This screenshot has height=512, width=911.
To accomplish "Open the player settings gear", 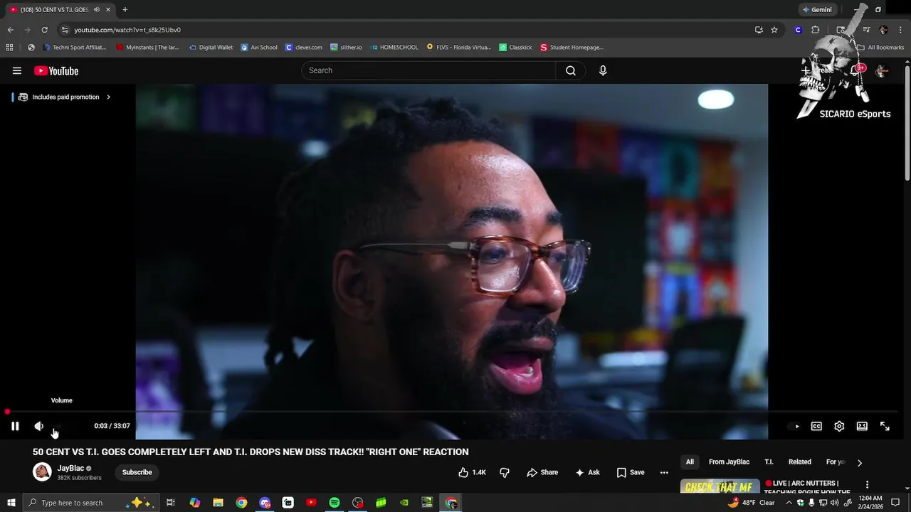I will (x=839, y=426).
